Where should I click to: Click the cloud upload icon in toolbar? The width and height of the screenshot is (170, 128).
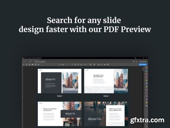[30, 65]
